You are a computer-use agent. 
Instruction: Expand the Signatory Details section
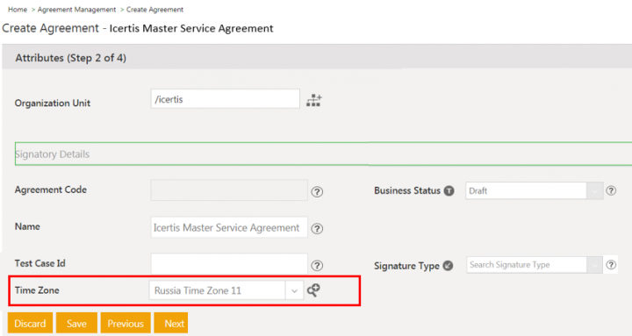(323, 154)
